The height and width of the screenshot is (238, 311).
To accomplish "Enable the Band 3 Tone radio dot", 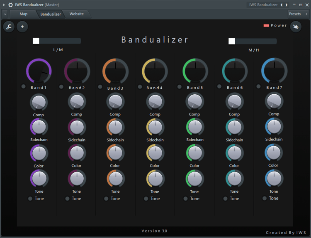I will [x=106, y=199].
